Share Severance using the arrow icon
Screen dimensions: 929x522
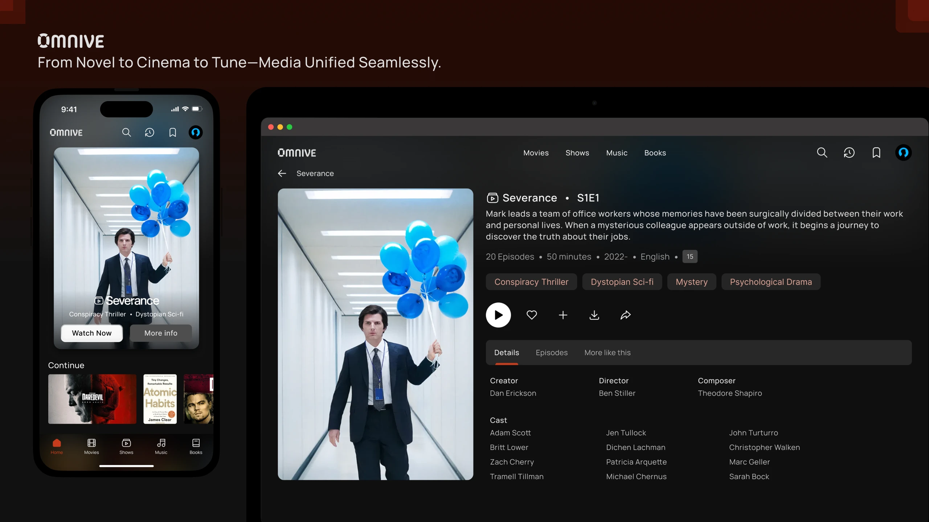(625, 315)
